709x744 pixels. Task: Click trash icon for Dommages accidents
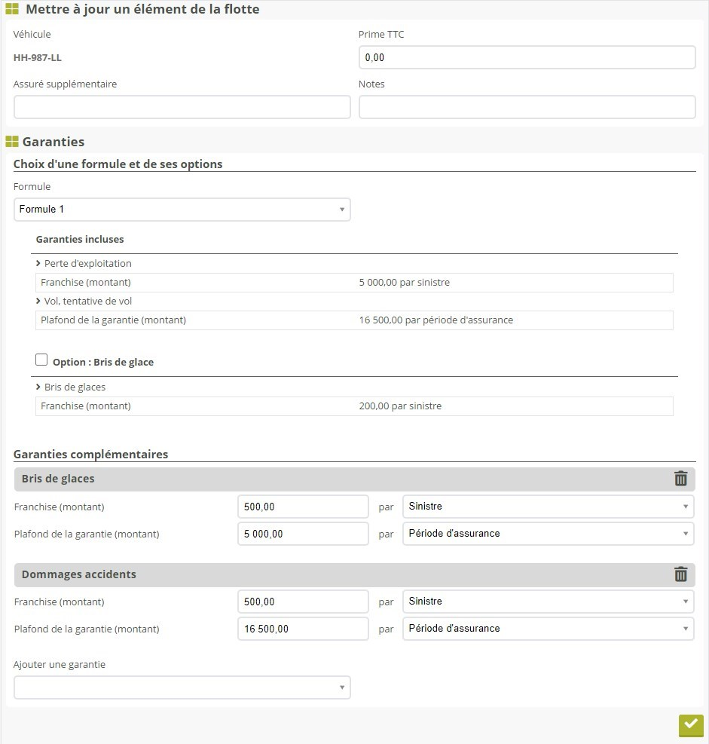click(x=680, y=574)
